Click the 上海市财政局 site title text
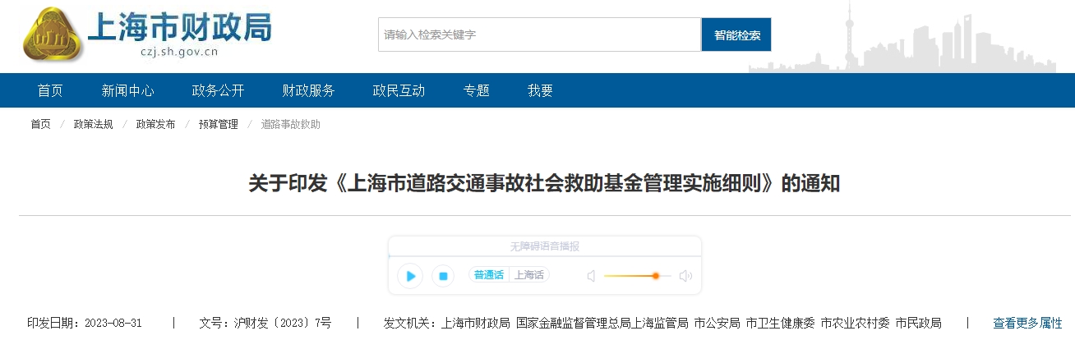Viewport: 1075px width, 340px height. tap(178, 29)
